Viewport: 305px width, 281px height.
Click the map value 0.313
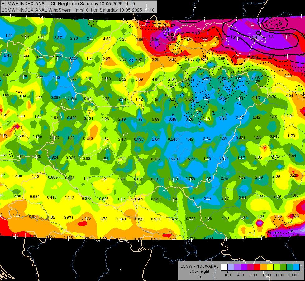tap(69, 198)
